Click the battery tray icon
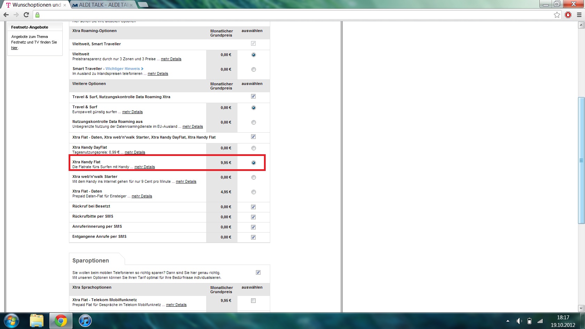This screenshot has height=329, width=585. [529, 321]
